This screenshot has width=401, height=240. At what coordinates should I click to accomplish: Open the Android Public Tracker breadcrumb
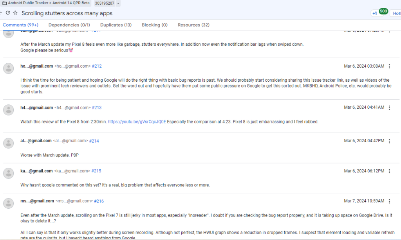click(x=28, y=3)
